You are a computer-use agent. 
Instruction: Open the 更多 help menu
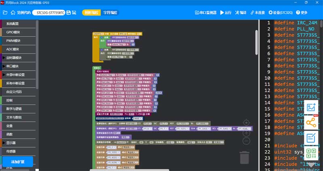click(x=302, y=13)
